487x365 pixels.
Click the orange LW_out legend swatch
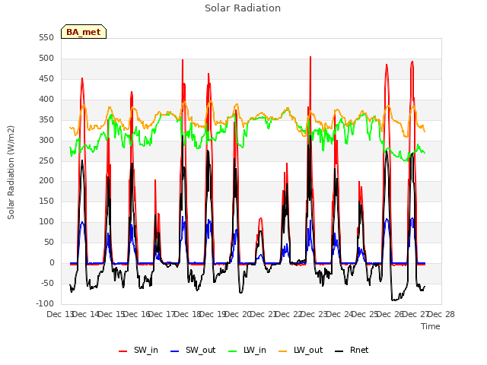click(283, 351)
